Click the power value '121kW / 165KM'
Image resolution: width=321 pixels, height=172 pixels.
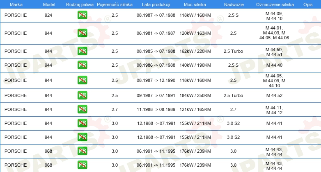click(195, 109)
